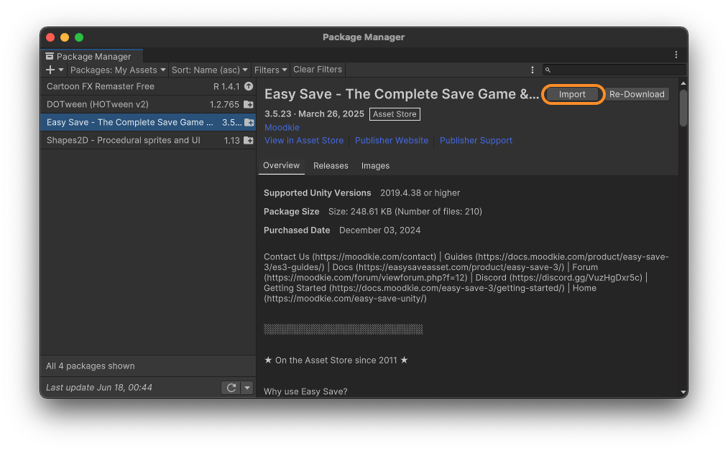Switch to the Overview tab
The image size is (728, 451).
click(282, 166)
